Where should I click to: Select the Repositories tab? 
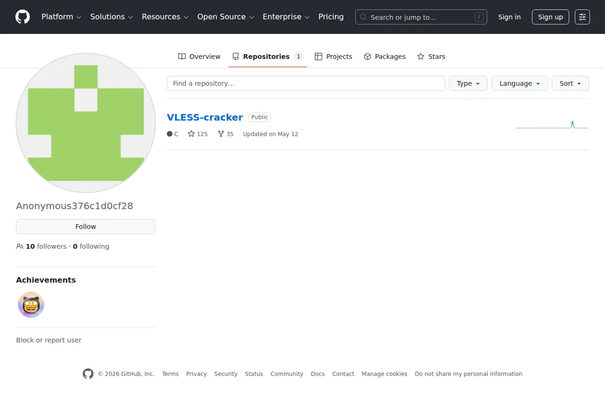coord(268,57)
